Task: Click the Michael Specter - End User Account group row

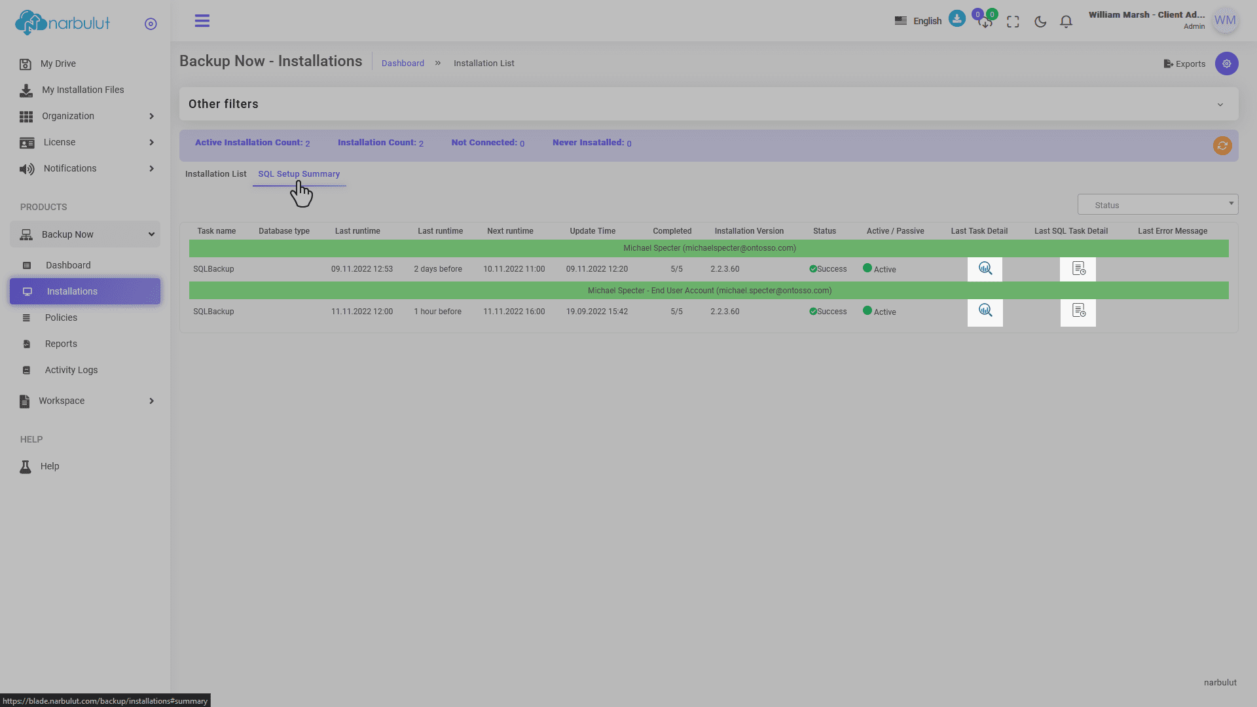Action: coord(709,291)
